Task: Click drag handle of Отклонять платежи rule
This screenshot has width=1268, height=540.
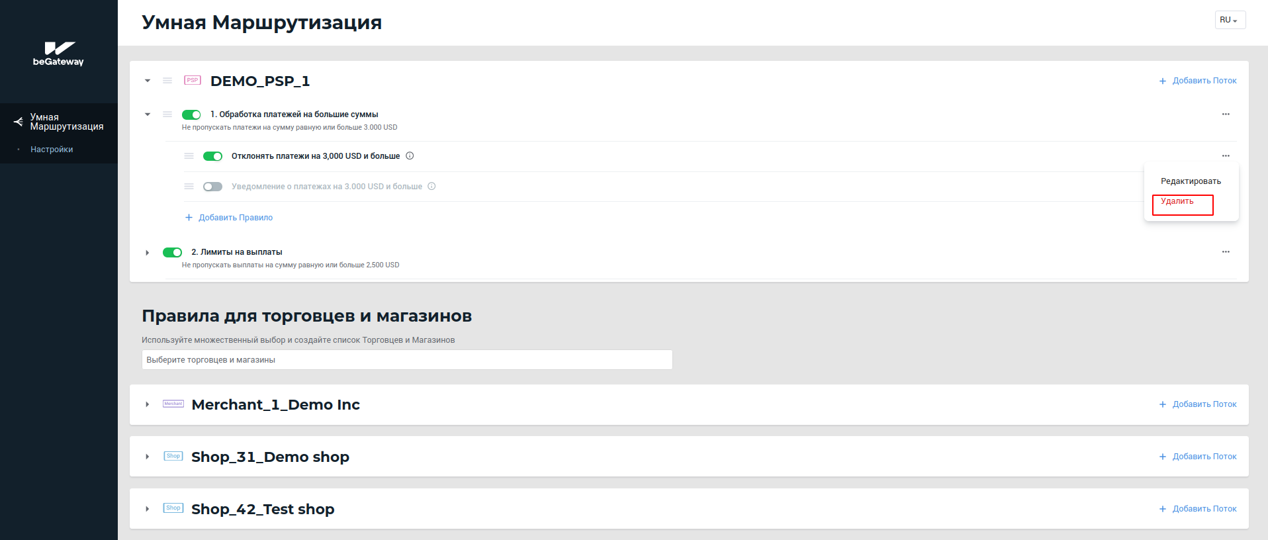Action: 189,156
